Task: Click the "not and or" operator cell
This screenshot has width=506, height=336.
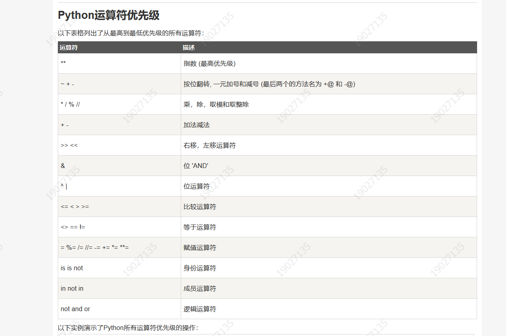Action: [119, 309]
